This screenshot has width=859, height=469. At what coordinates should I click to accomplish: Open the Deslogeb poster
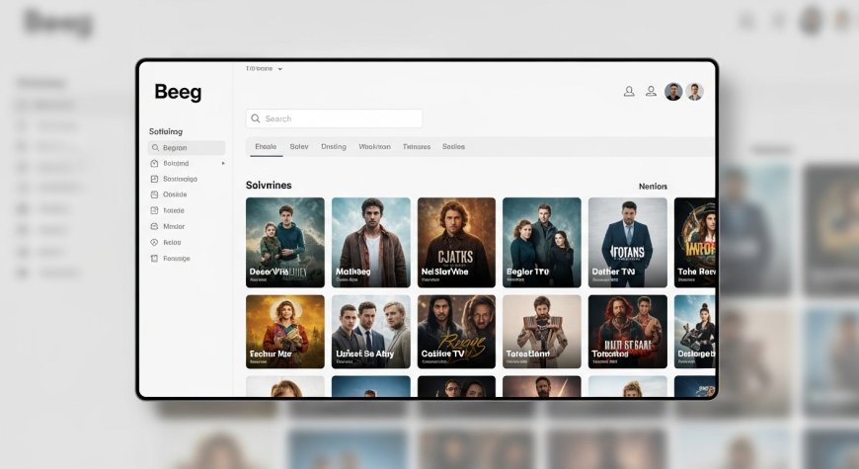tap(695, 332)
